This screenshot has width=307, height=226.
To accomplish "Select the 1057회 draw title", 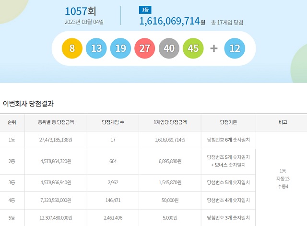I will (x=81, y=11).
